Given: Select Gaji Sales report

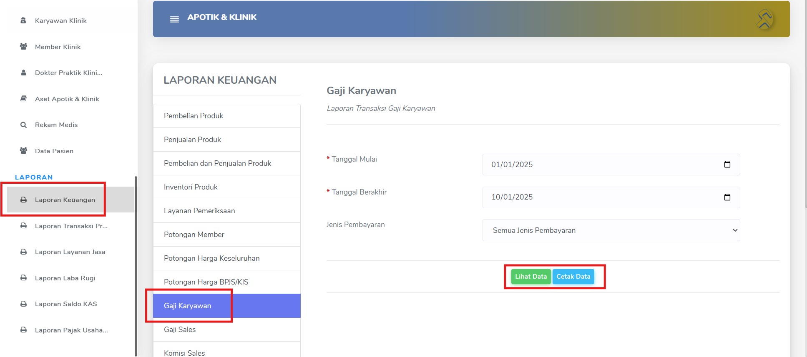Looking at the screenshot, I should pyautogui.click(x=227, y=330).
